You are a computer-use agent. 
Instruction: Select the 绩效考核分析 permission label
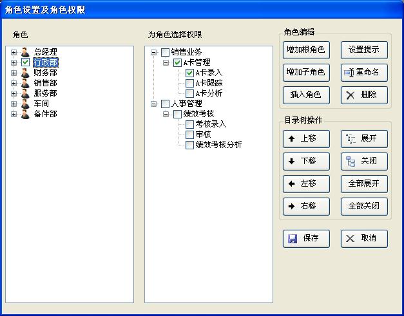218,145
